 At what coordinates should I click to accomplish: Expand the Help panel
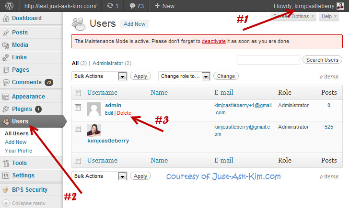(329, 16)
